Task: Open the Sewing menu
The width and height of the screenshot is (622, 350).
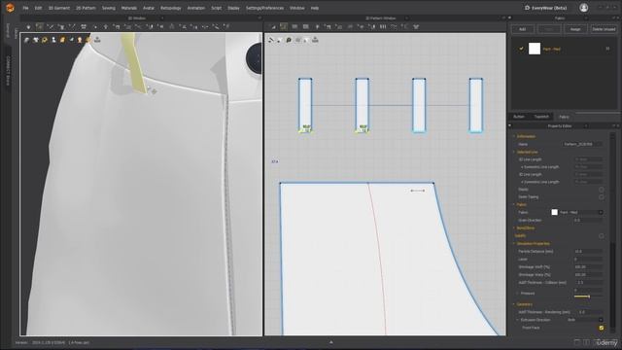Action: click(108, 8)
